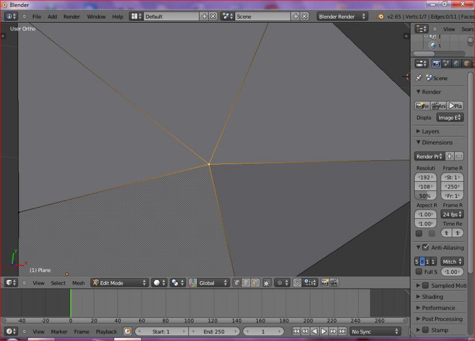
Task: Open the 24 fps frame rate dropdown
Action: tap(452, 214)
